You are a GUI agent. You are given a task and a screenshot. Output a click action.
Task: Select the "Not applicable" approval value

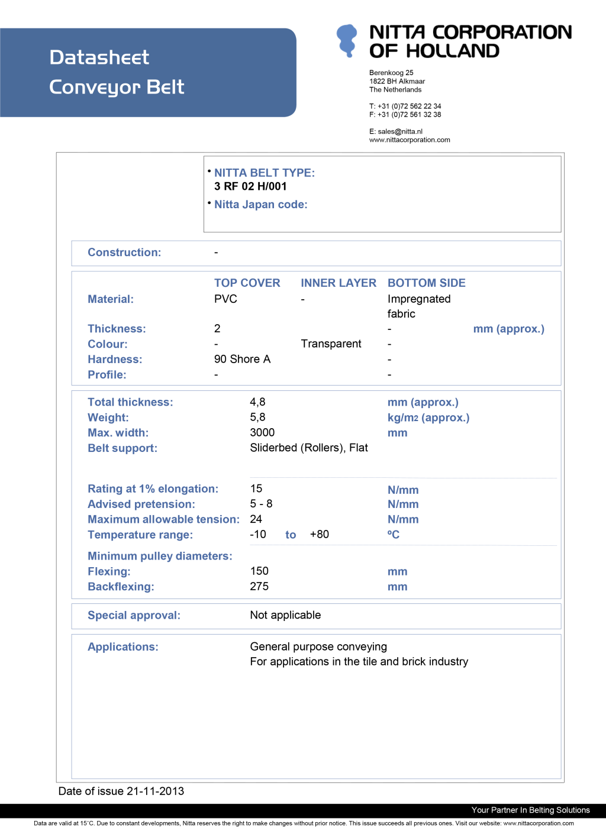pyautogui.click(x=285, y=615)
